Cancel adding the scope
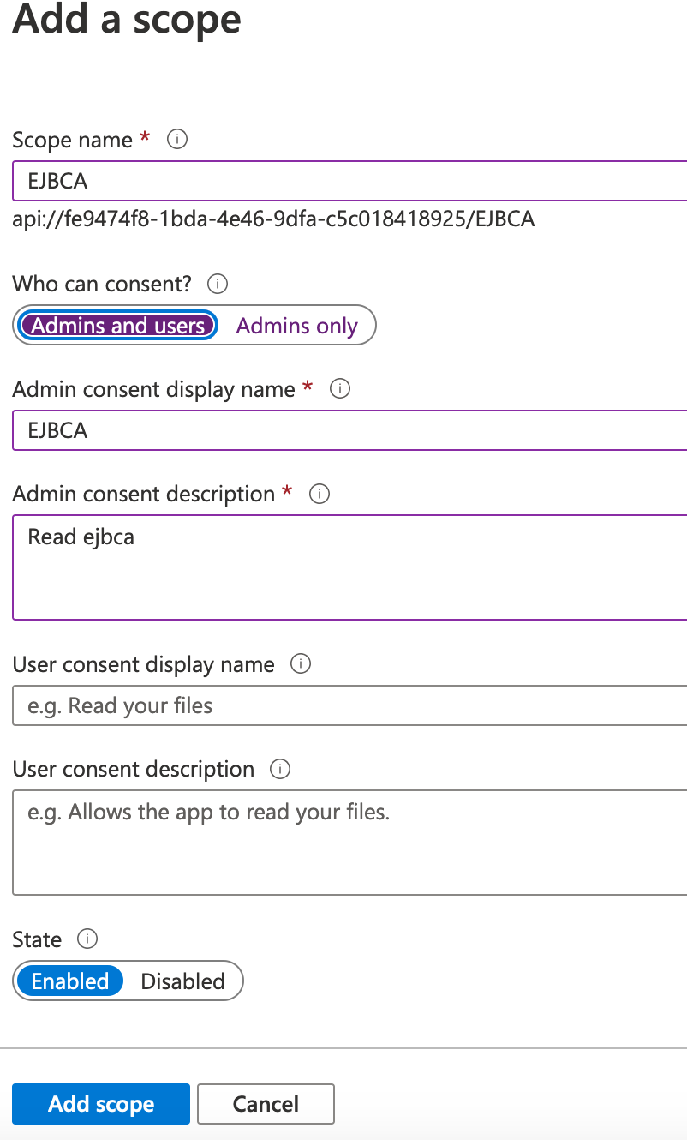Screen dimensions: 687x1140 pyautogui.click(x=266, y=1104)
